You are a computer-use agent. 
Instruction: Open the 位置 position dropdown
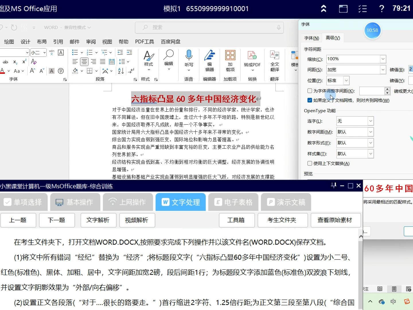346,80
